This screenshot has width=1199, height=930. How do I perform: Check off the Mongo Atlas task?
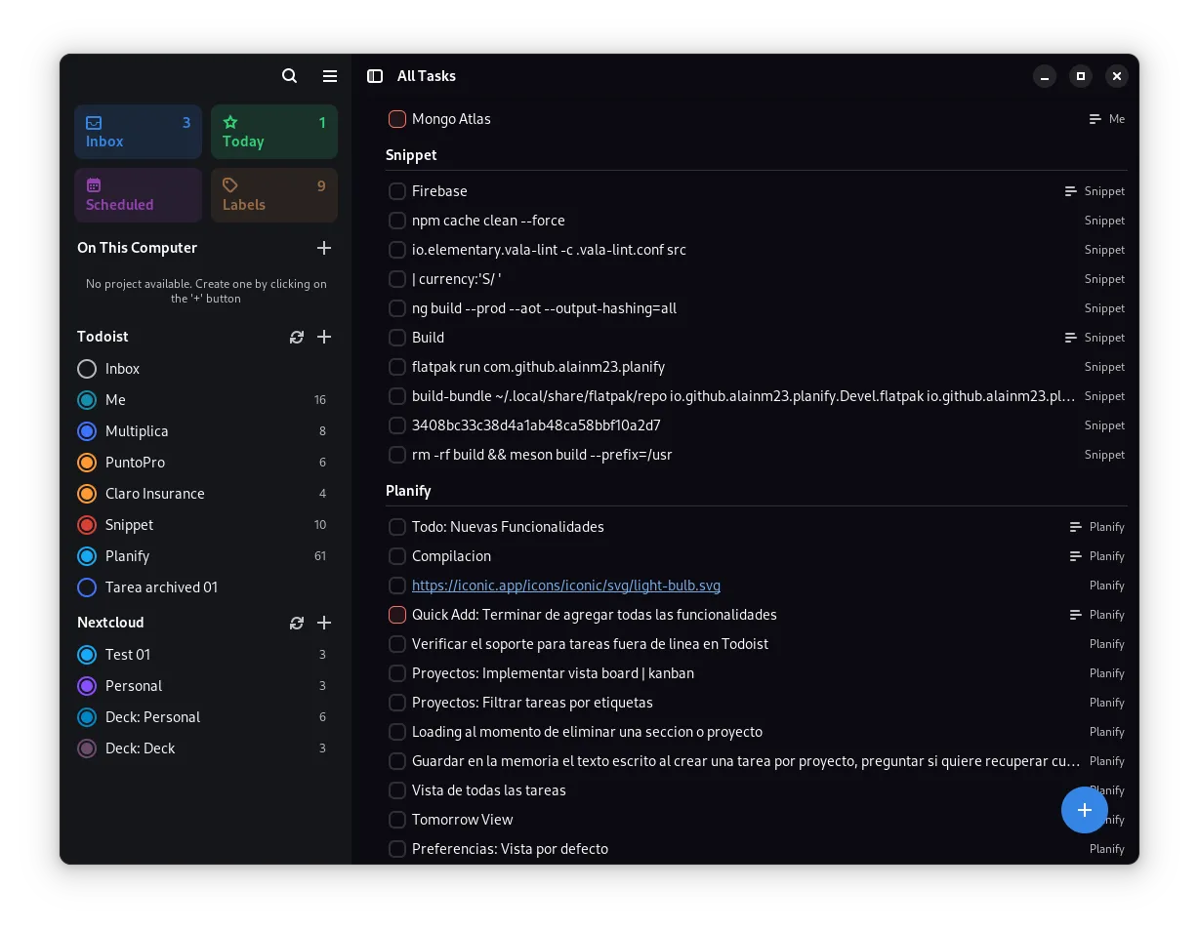pos(397,119)
